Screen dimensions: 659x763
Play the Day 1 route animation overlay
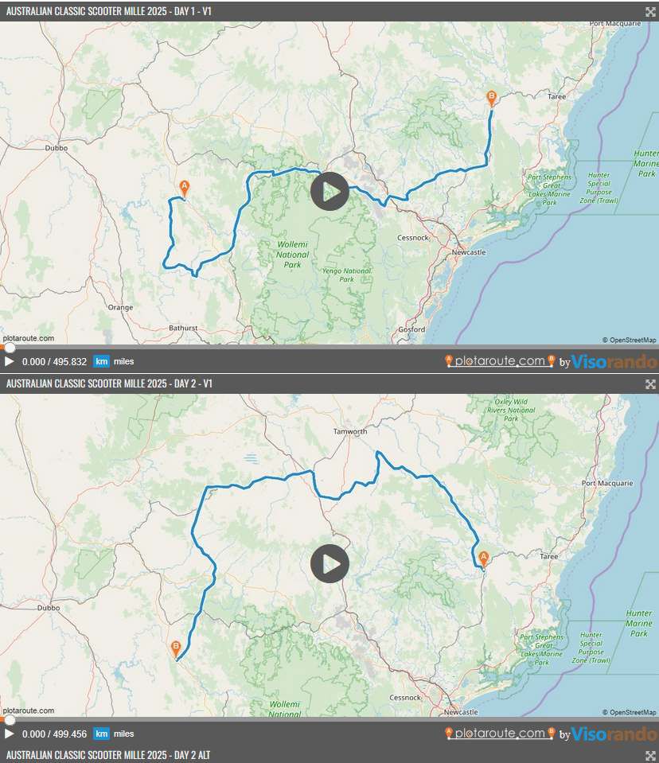pyautogui.click(x=329, y=192)
